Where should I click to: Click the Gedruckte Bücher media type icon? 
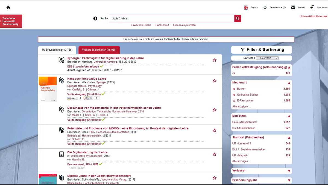click(x=234, y=95)
